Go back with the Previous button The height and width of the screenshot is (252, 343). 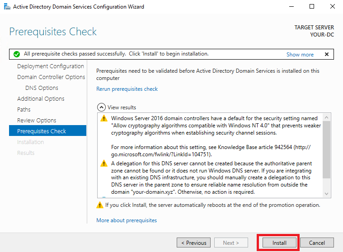[193, 243]
